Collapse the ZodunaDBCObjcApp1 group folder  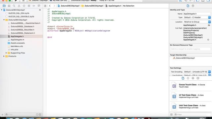(4, 20)
